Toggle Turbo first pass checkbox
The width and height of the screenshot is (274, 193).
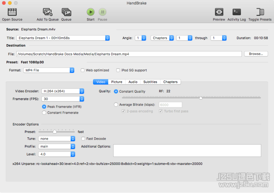click(161, 111)
